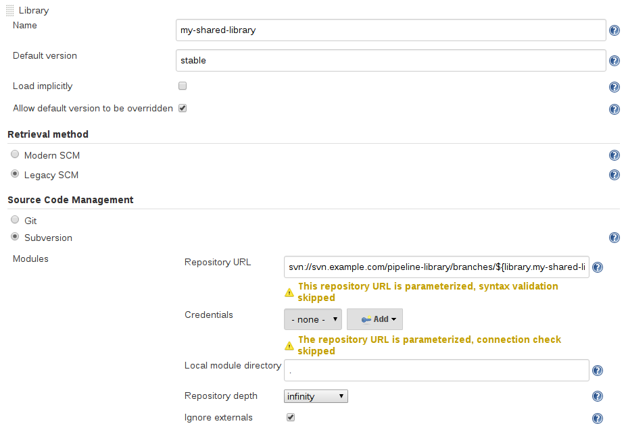
Task: Click into the Name text field
Action: (x=390, y=30)
